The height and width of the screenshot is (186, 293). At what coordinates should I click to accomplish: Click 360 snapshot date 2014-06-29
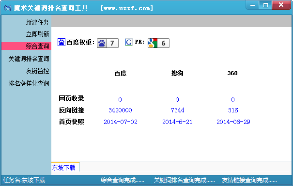click(x=233, y=122)
